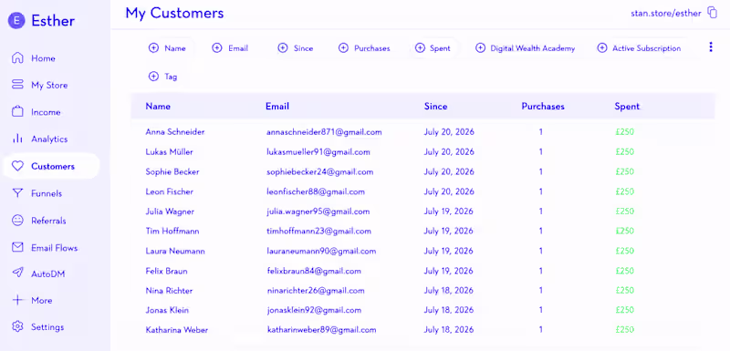The height and width of the screenshot is (351, 730).
Task: Click the Esther store name
Action: tap(53, 21)
